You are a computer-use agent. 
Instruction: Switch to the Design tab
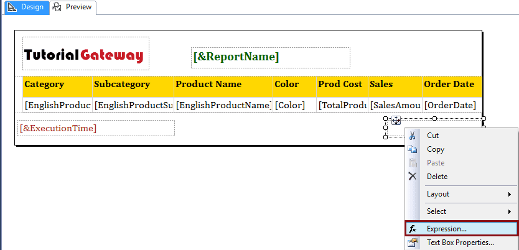[x=26, y=7]
